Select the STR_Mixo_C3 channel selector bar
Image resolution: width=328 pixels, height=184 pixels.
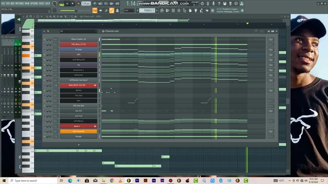point(99,44)
